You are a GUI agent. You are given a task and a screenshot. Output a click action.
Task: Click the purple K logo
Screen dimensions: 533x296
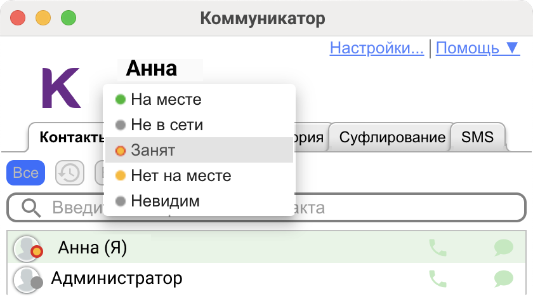(x=61, y=88)
